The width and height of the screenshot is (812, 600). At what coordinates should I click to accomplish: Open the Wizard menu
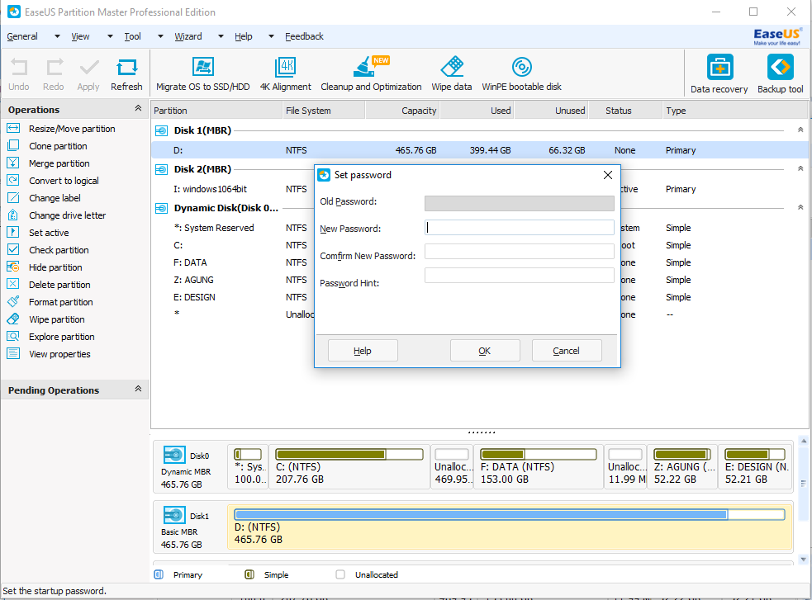coord(188,36)
